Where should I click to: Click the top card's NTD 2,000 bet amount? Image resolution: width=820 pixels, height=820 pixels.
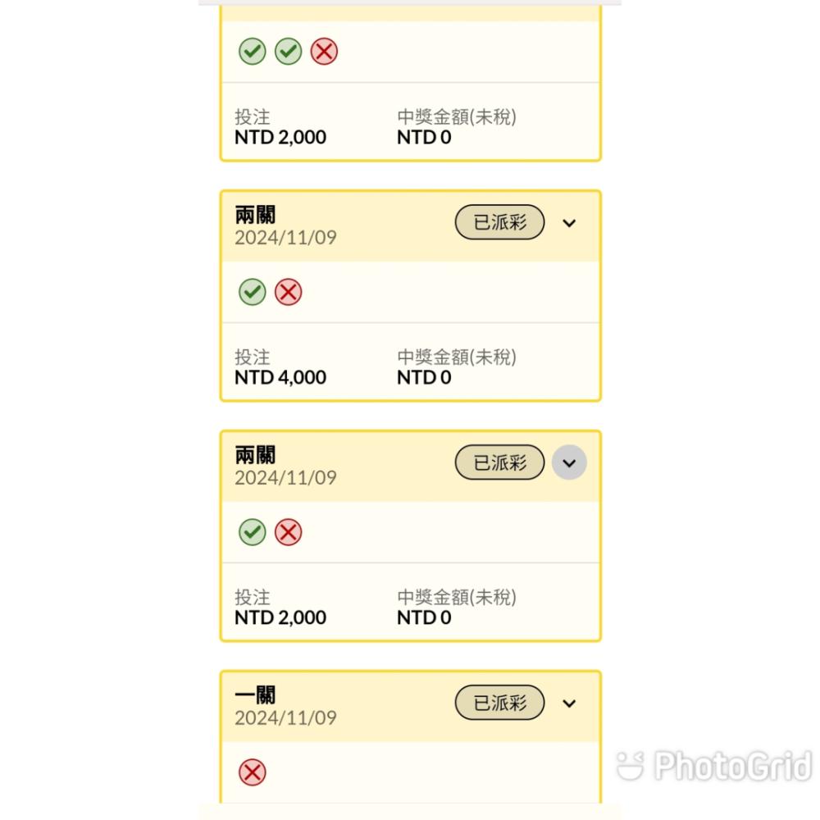coord(280,138)
